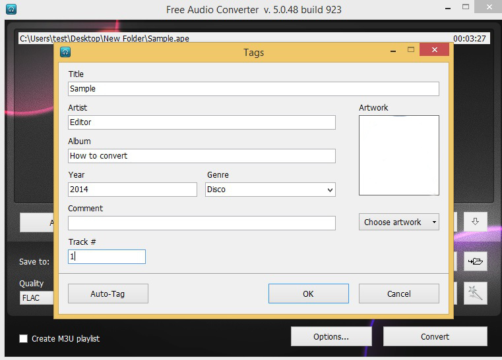Minimize the Free Audio Converter window
Image resolution: width=502 pixels, height=360 pixels.
point(448,9)
